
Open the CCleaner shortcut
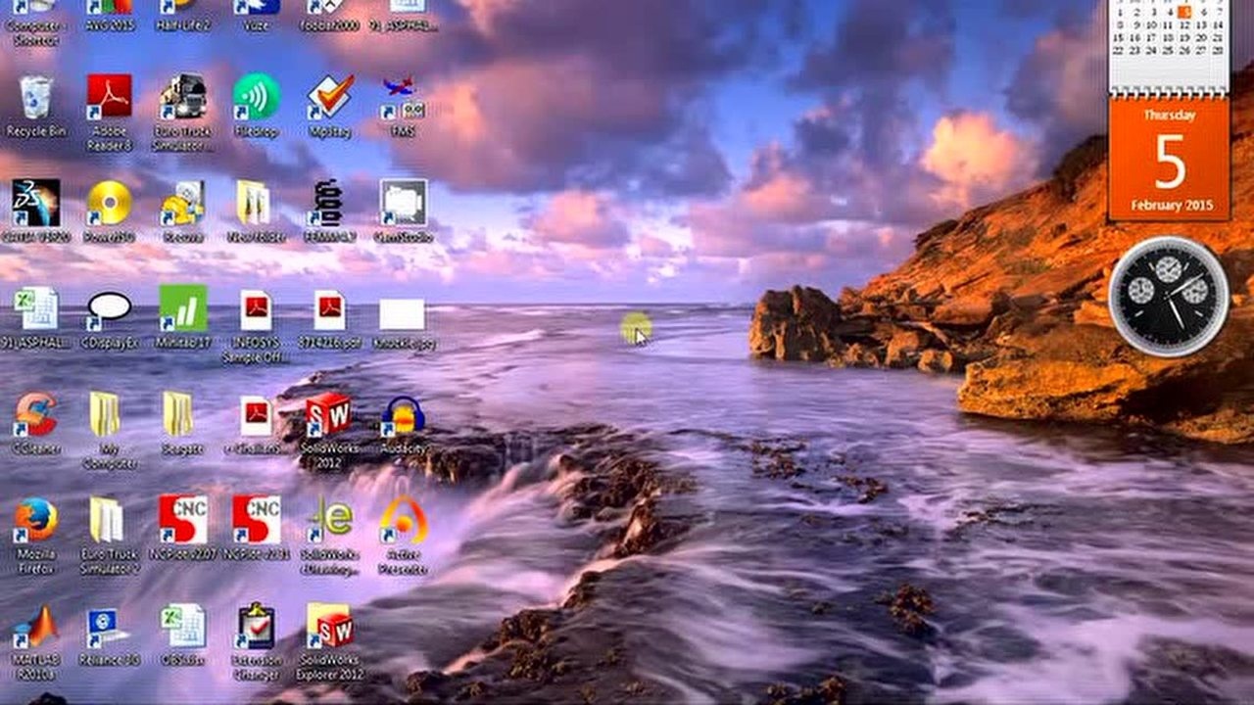pyautogui.click(x=36, y=415)
